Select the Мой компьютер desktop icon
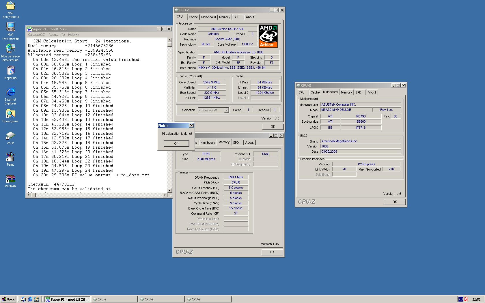The width and height of the screenshot is (485, 303). tap(10, 31)
